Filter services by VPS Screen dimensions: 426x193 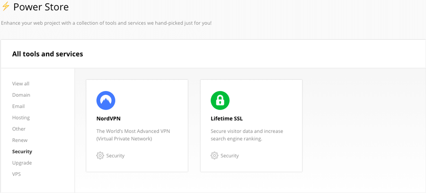click(16, 174)
